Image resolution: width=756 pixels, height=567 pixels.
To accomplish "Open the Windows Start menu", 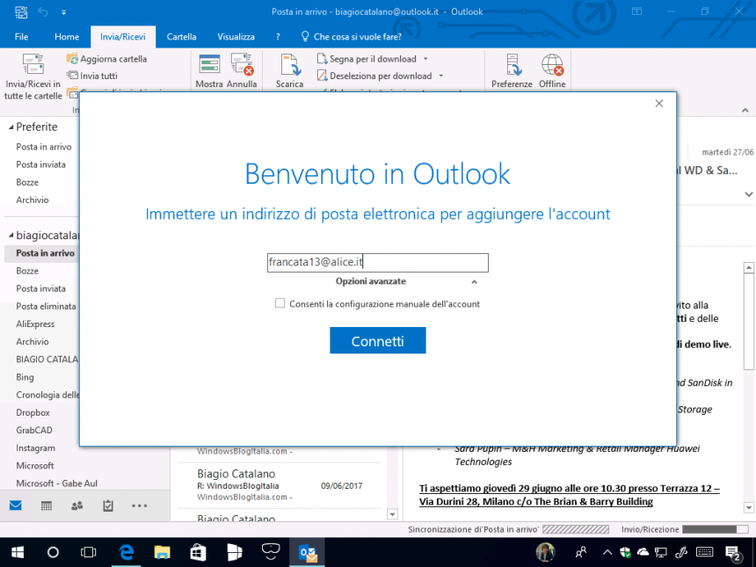I will 18,553.
